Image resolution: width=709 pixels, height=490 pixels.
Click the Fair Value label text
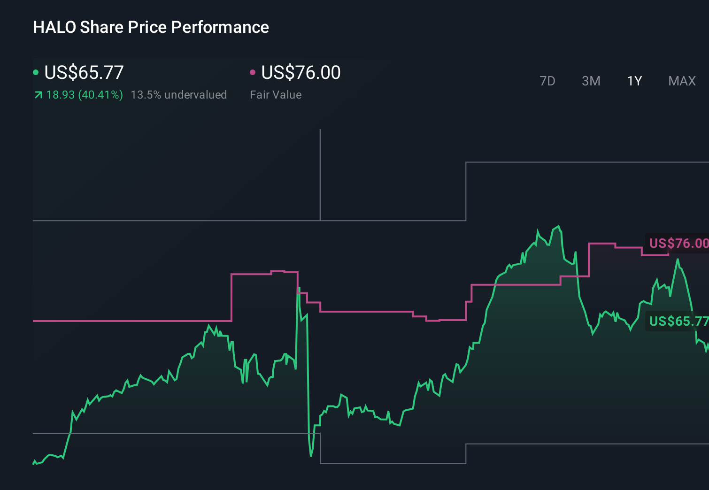point(276,94)
